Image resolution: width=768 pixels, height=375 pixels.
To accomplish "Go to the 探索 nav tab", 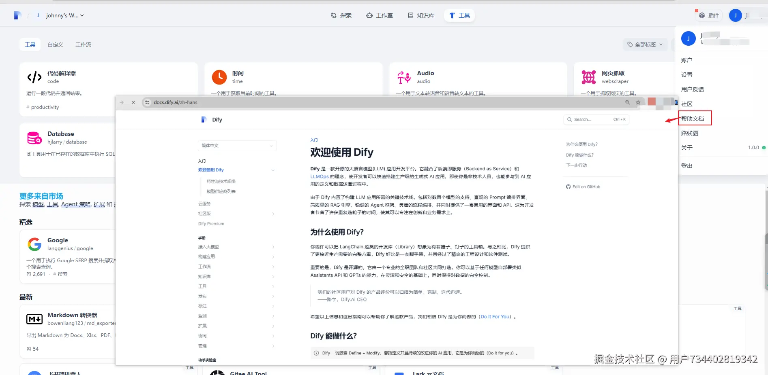I will [x=341, y=15].
